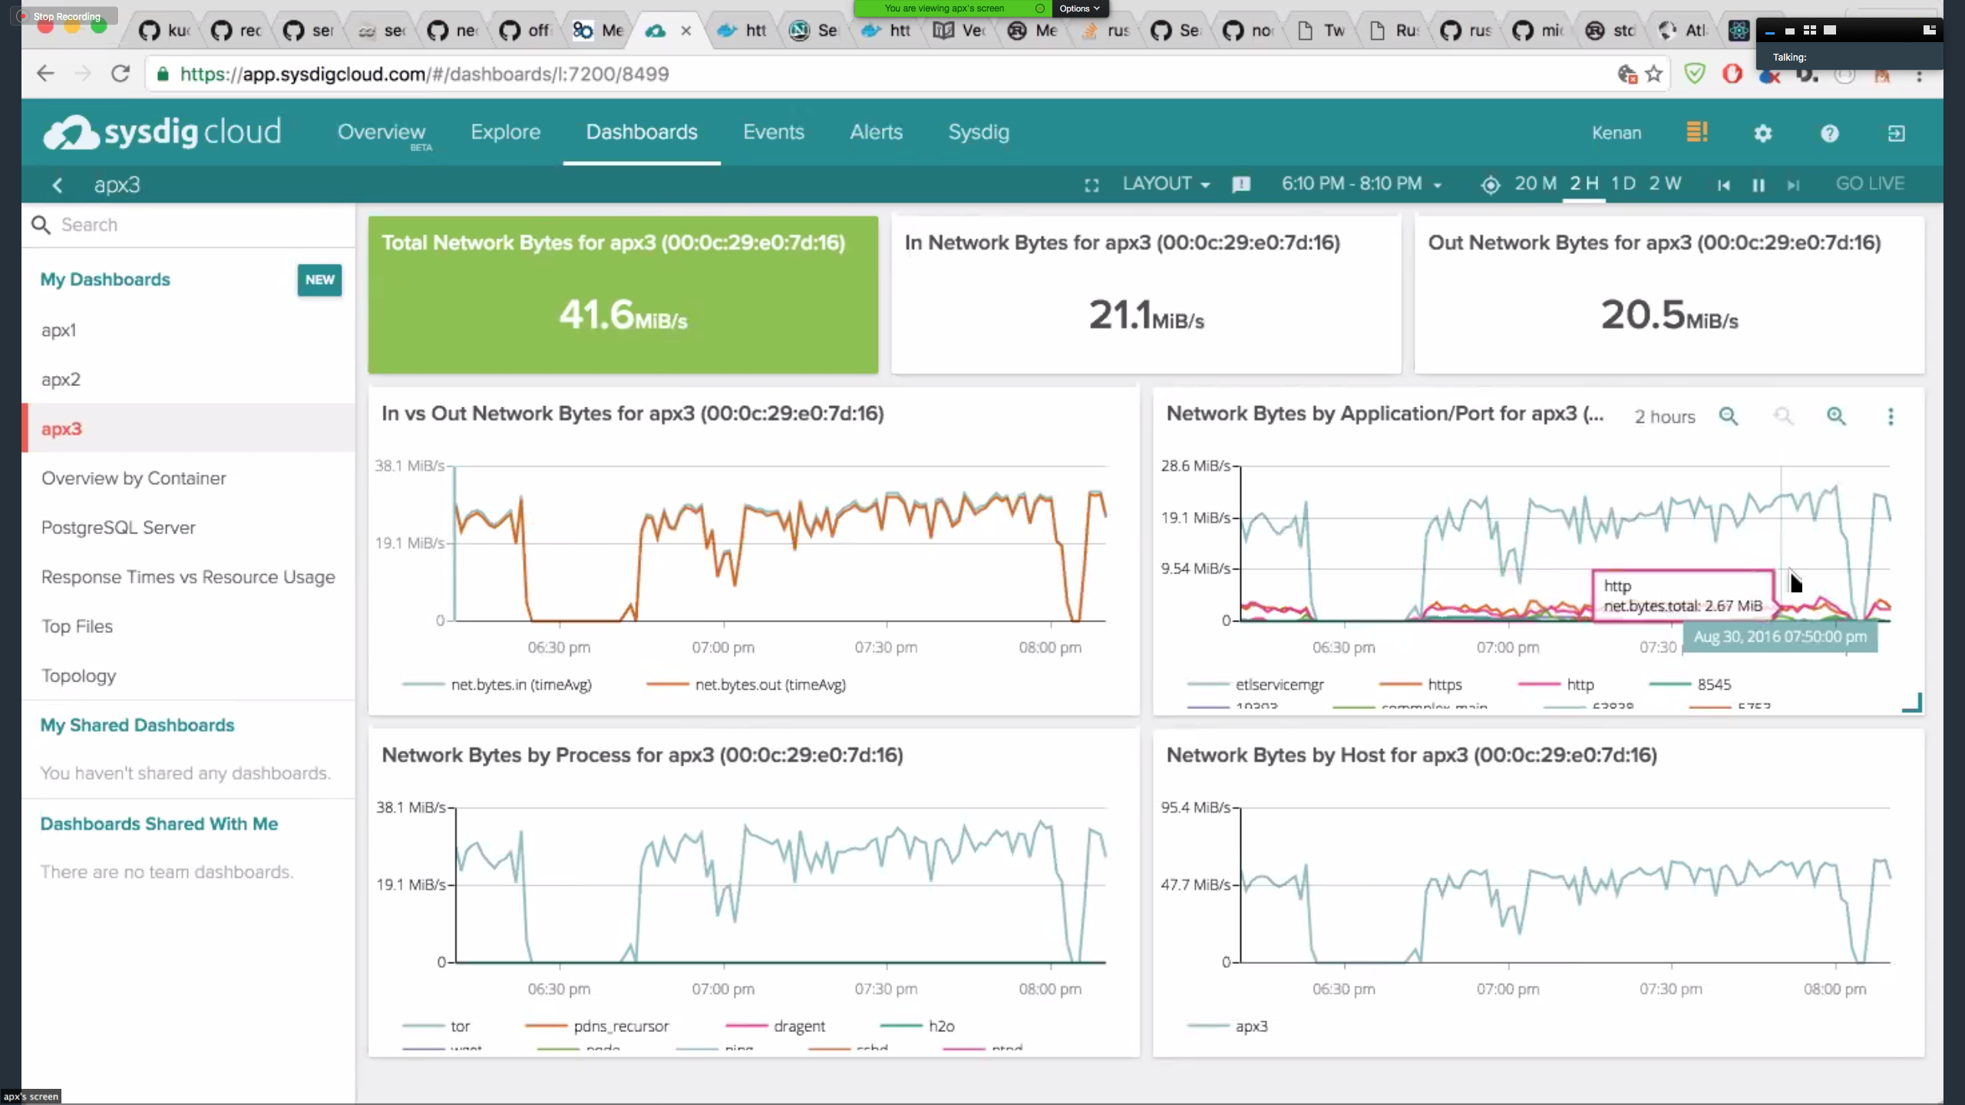1965x1105 pixels.
Task: Click the Opera-style red extension icon
Action: pos(1732,74)
